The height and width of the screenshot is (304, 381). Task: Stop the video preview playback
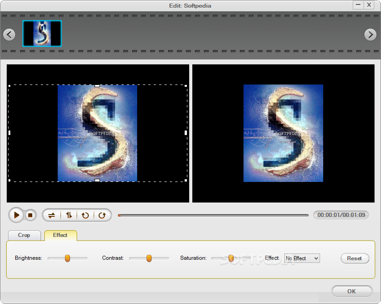tap(30, 215)
